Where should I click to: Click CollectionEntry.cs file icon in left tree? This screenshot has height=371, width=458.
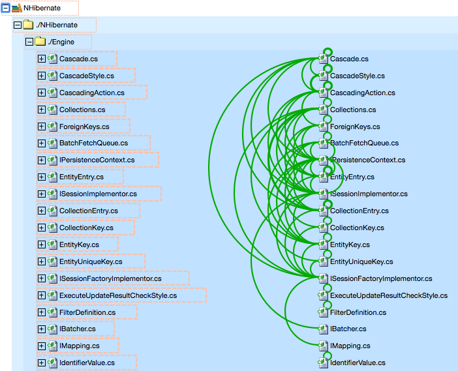pyautogui.click(x=52, y=211)
